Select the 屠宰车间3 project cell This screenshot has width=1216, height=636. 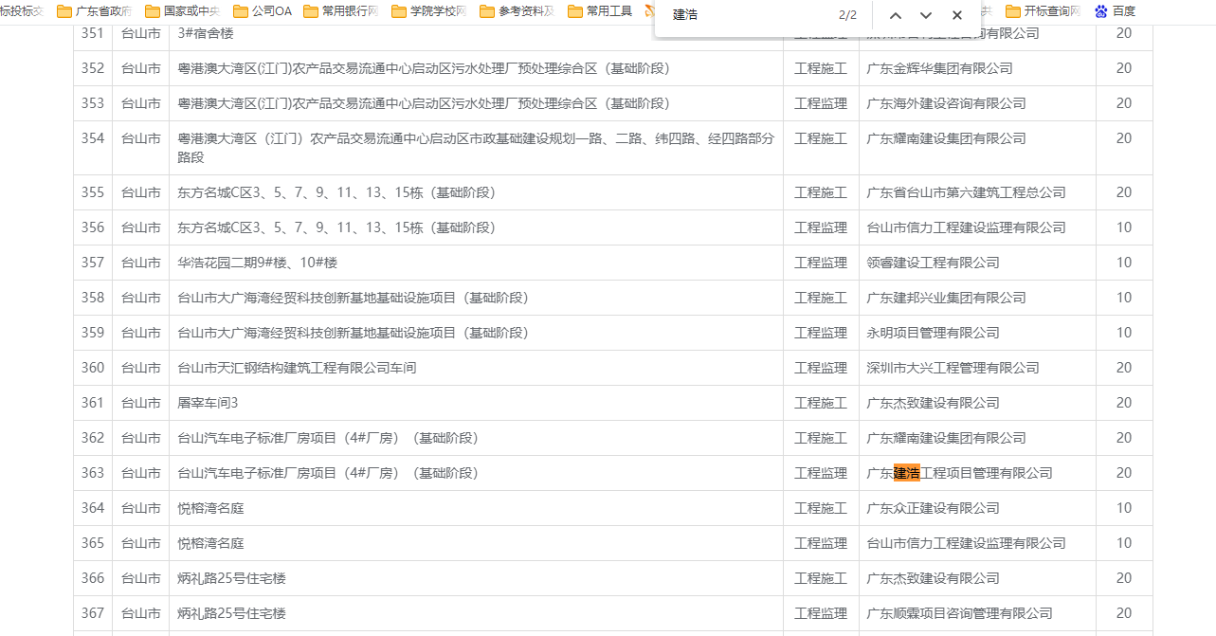tap(208, 403)
